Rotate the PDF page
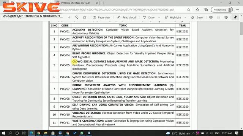Image resolution: width=243 pixels, height=136 pixels. point(77,17)
